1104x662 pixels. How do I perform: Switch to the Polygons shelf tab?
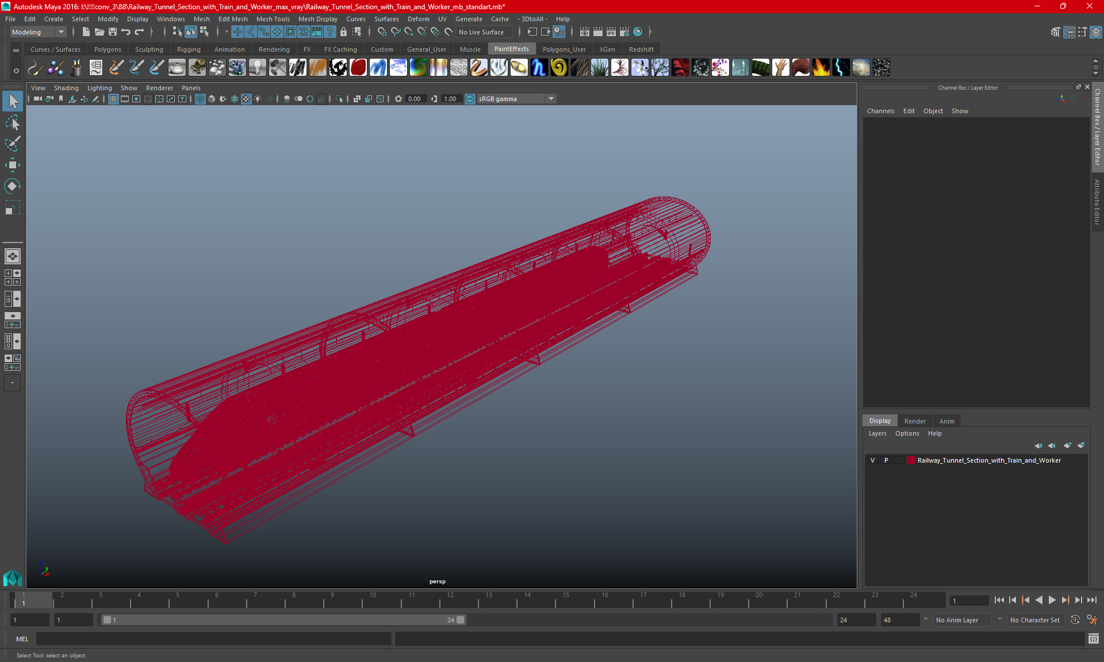click(x=108, y=49)
